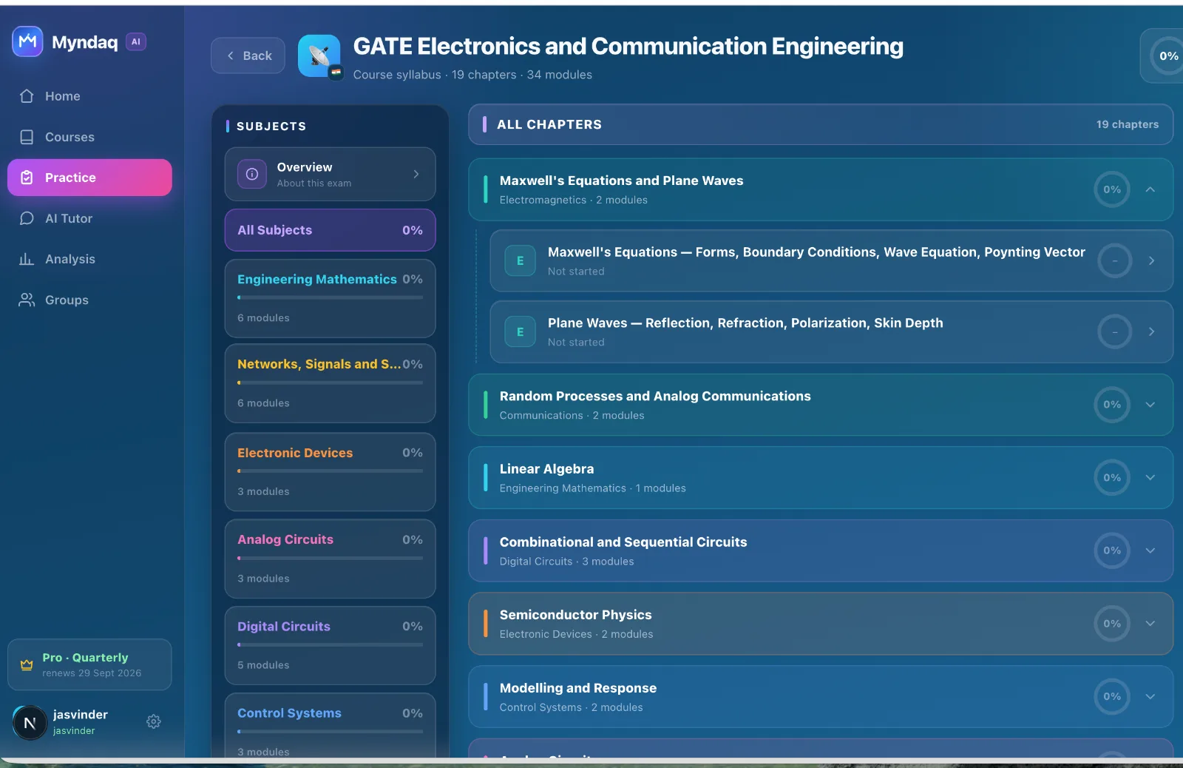This screenshot has height=768, width=1183.
Task: Click the 0% ring on Linear Algebra chapter
Action: click(1112, 477)
